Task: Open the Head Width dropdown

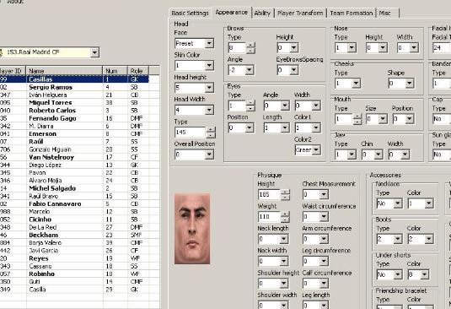Action: 209,110
